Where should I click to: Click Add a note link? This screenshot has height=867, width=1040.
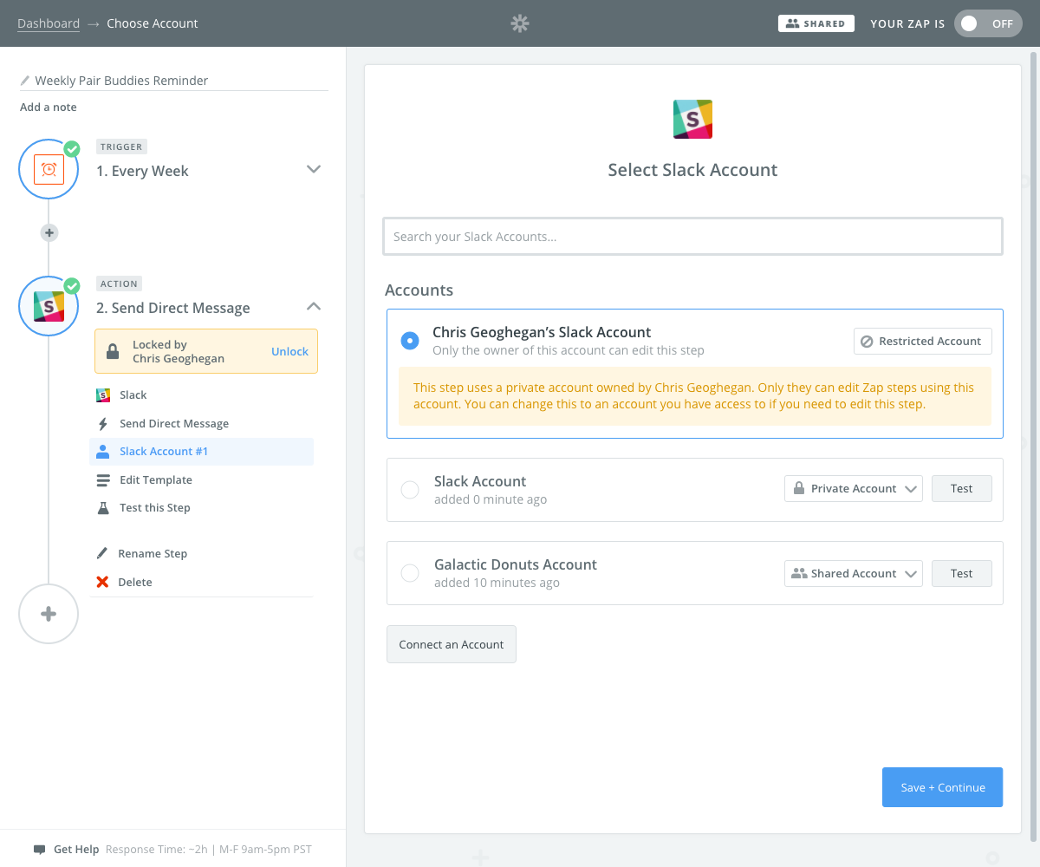tap(49, 108)
